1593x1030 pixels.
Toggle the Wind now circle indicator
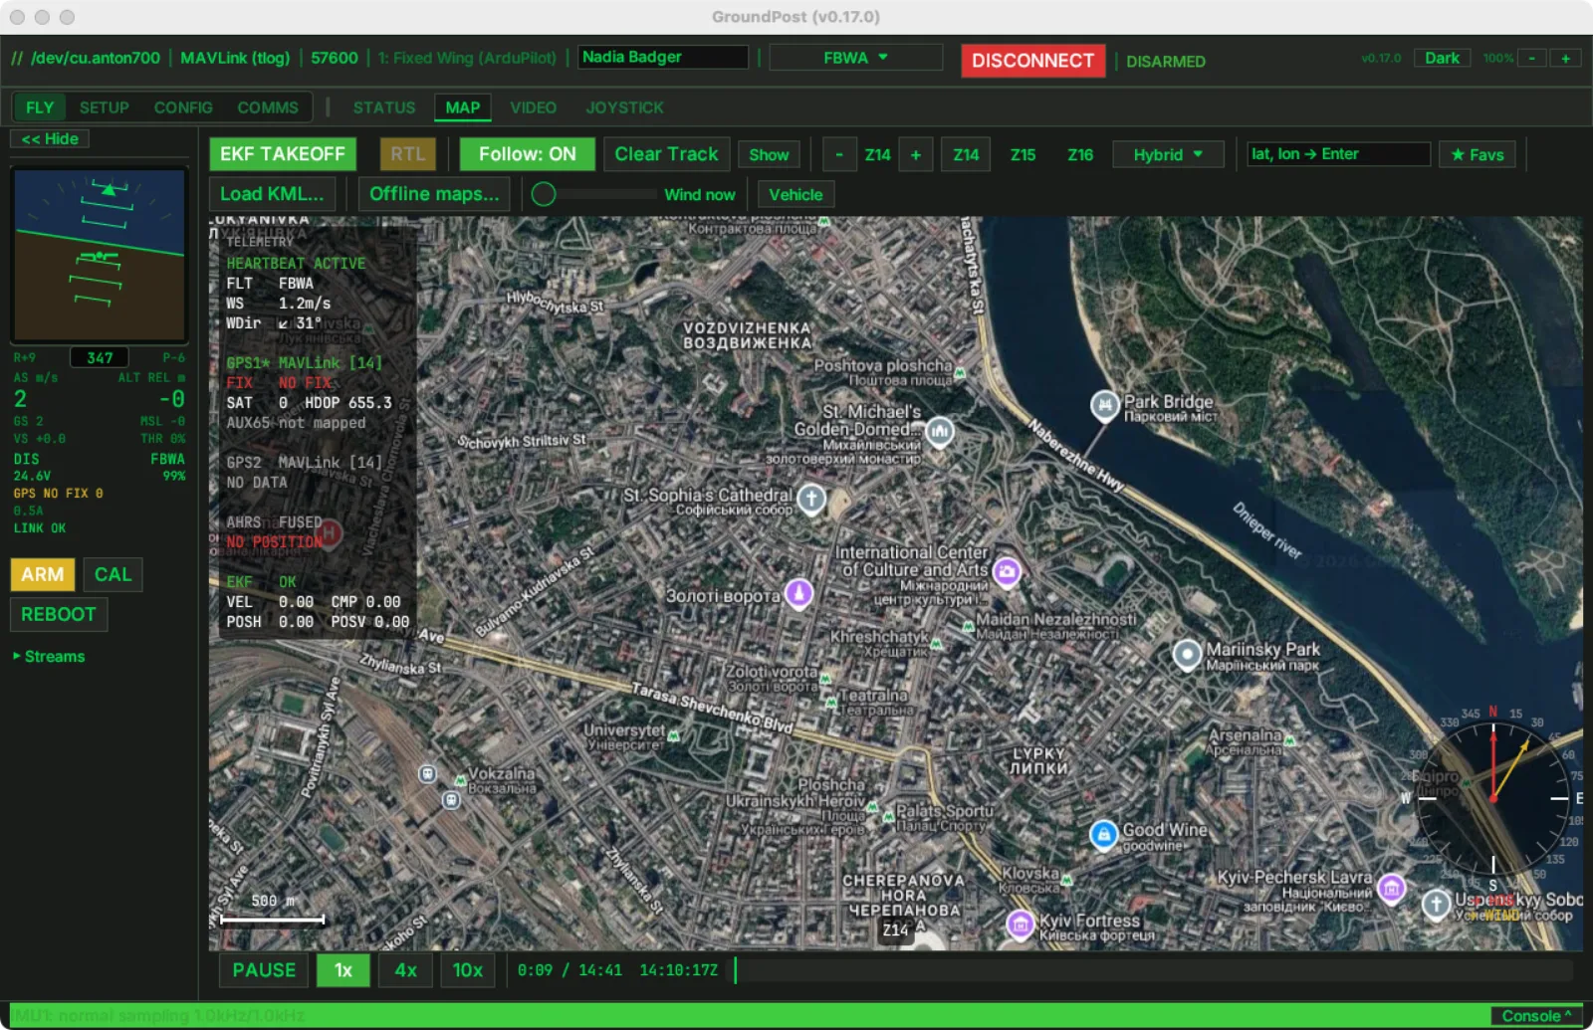(543, 194)
